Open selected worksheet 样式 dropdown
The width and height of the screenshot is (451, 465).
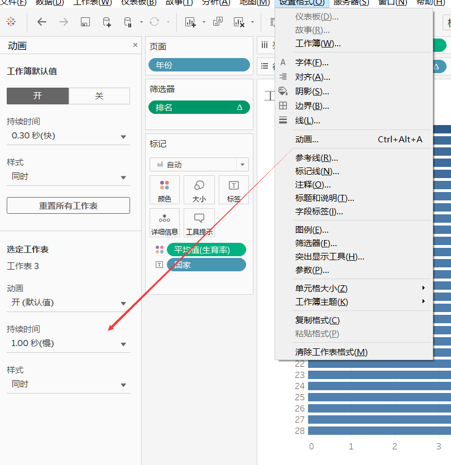coord(68,384)
